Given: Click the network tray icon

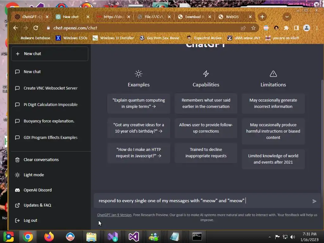Looking at the screenshot, I should [x=285, y=237].
